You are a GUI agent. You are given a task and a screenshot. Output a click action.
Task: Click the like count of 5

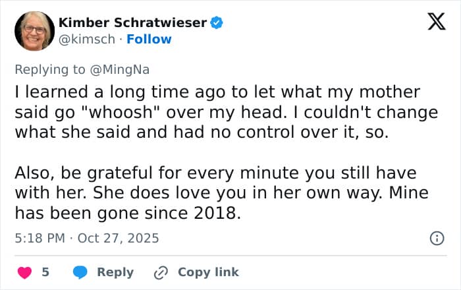pyautogui.click(x=45, y=272)
